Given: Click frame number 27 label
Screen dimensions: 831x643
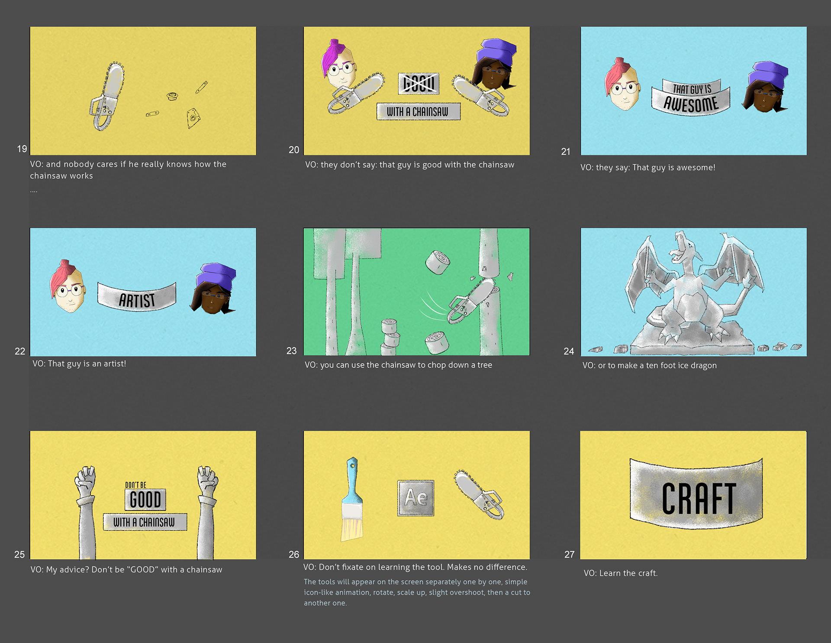Looking at the screenshot, I should 569,555.
